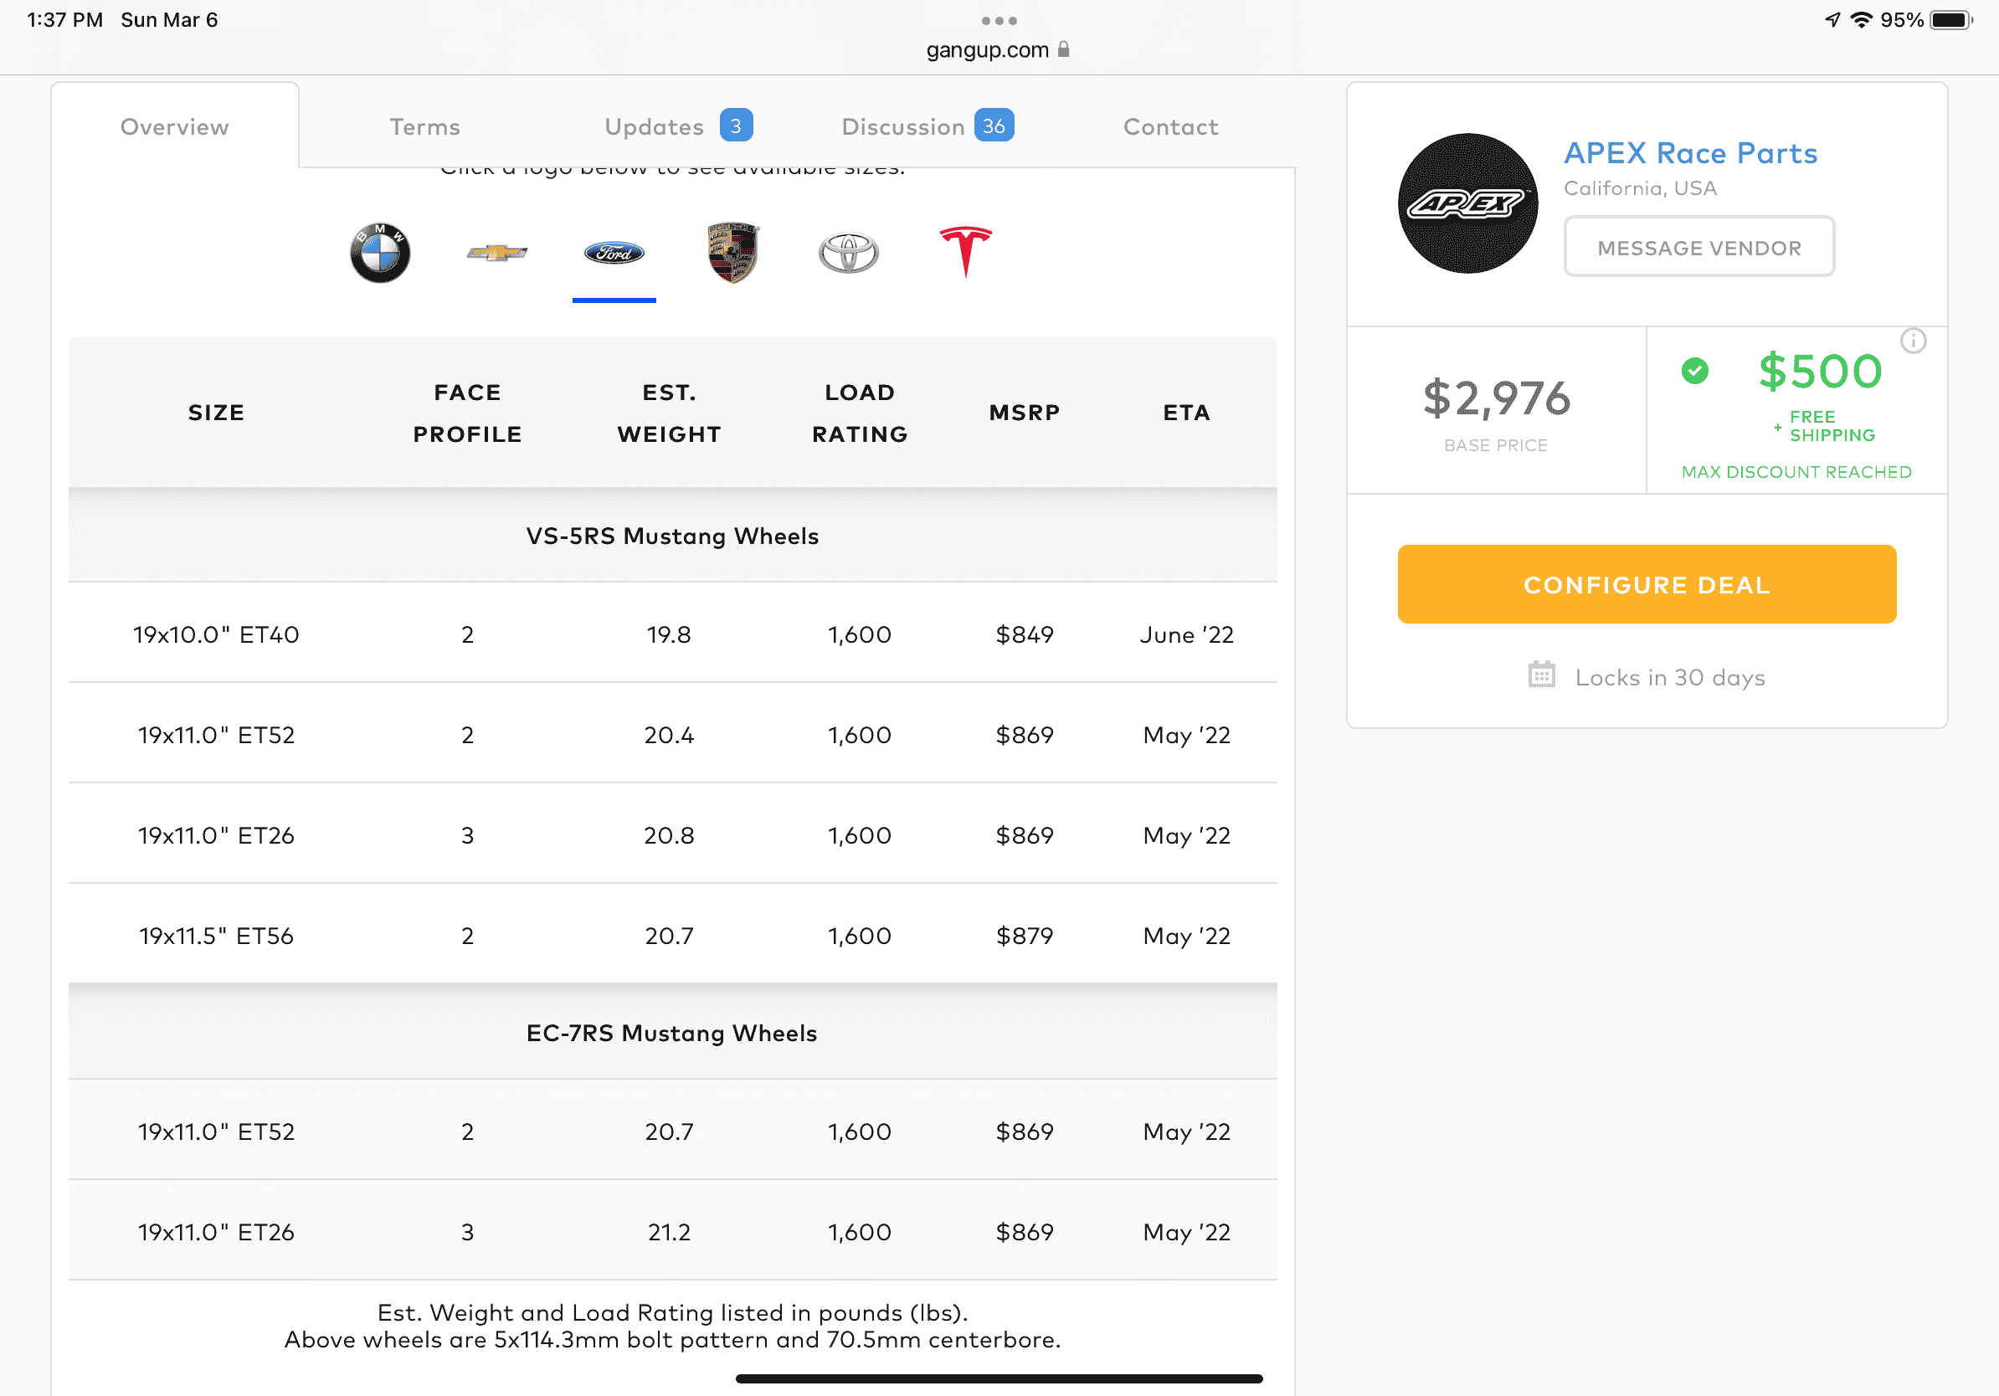Click the 19.8 estimated weight value
This screenshot has height=1396, width=1999.
[x=669, y=634]
